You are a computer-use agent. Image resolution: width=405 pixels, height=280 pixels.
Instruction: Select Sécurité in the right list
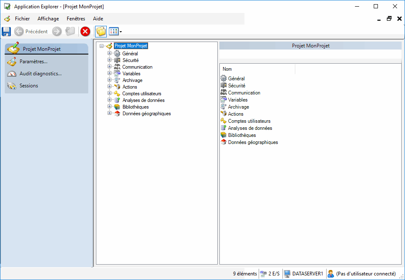236,86
